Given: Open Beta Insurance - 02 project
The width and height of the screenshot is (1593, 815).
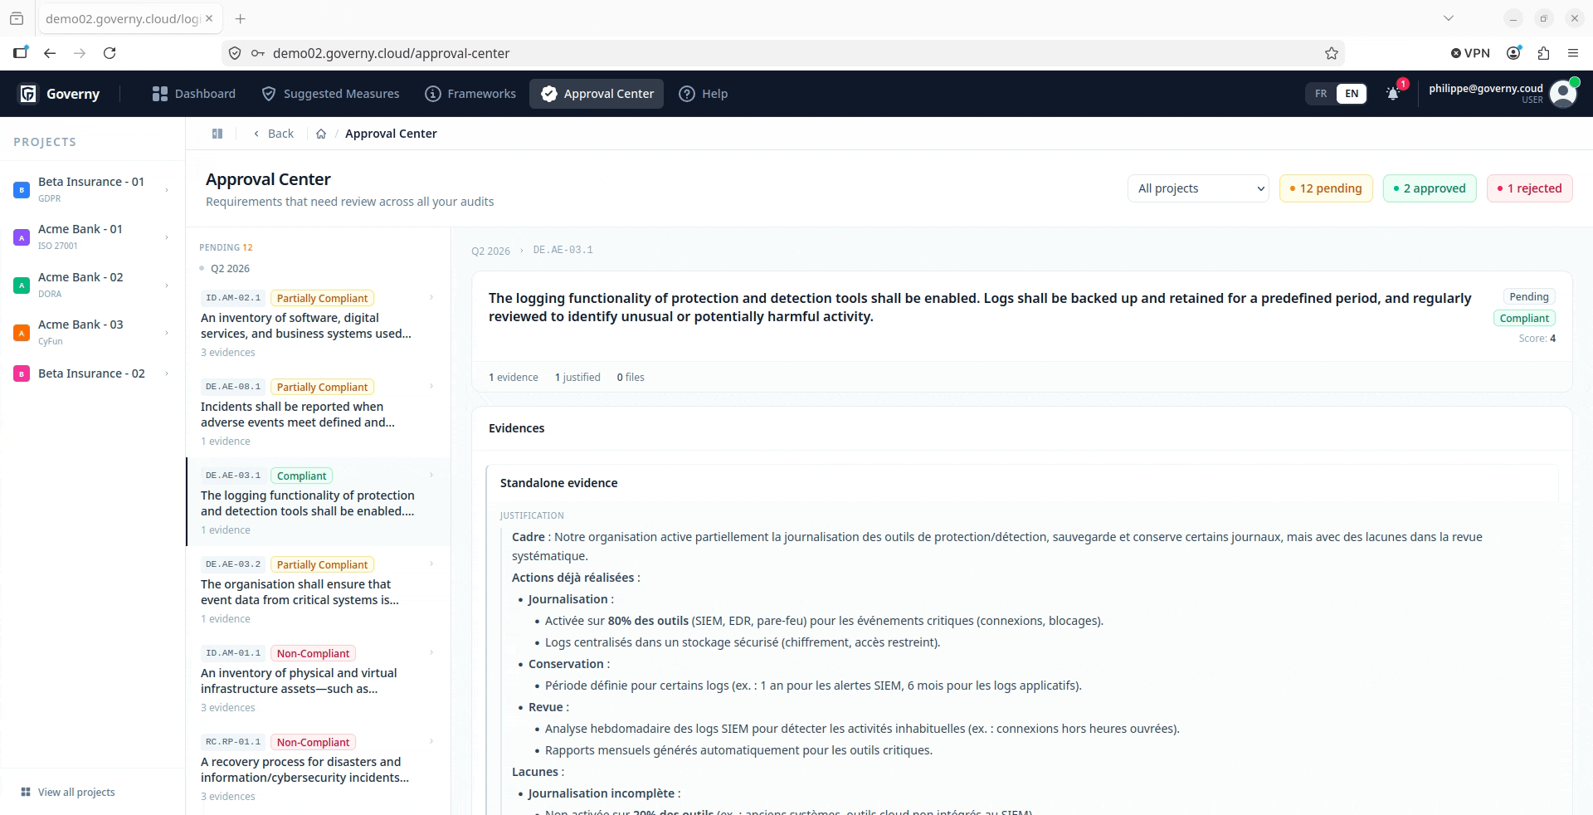Looking at the screenshot, I should point(91,373).
